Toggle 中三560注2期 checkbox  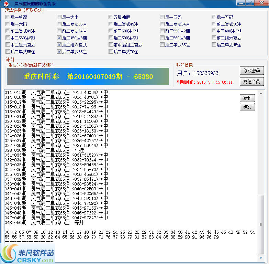8,38
